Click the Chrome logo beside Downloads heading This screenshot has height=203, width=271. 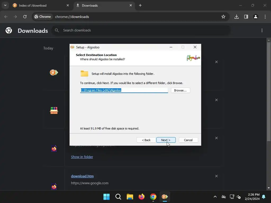point(9,30)
